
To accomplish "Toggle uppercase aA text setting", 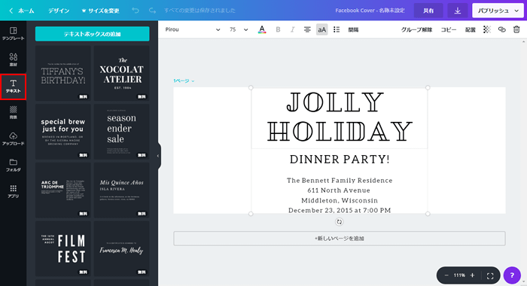I will (321, 29).
